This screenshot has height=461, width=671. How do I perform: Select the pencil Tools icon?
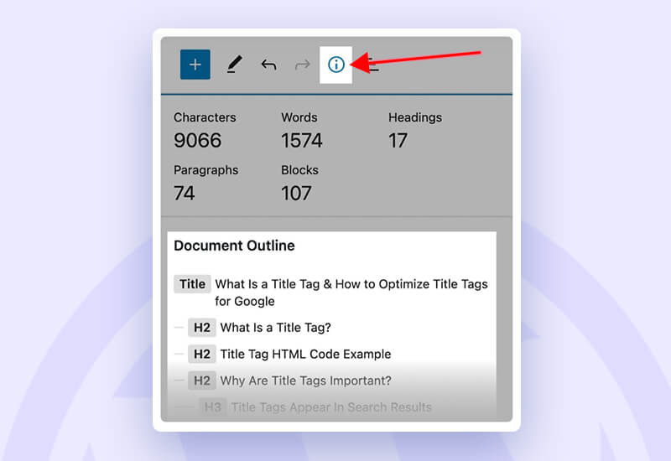[x=234, y=65]
